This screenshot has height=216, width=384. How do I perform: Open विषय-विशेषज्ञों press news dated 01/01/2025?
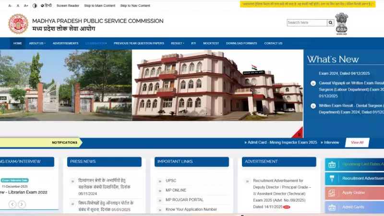pos(106,206)
